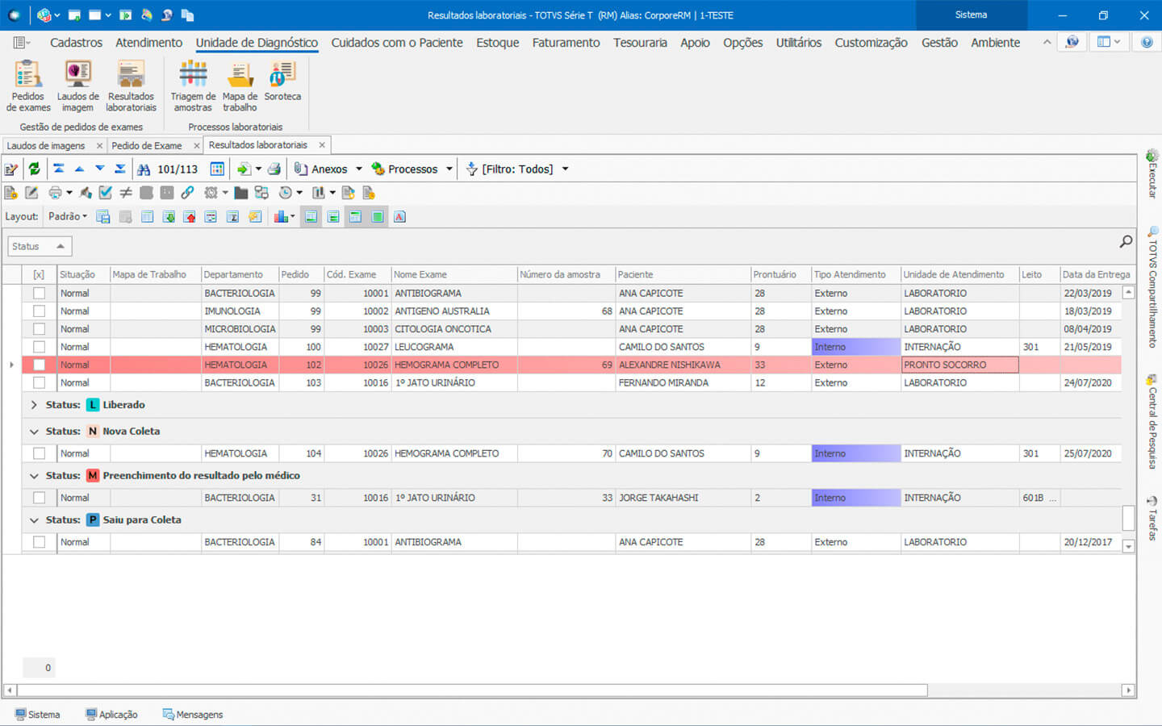Image resolution: width=1162 pixels, height=726 pixels.
Task: Click the binoculars search icon
Action: (x=144, y=169)
